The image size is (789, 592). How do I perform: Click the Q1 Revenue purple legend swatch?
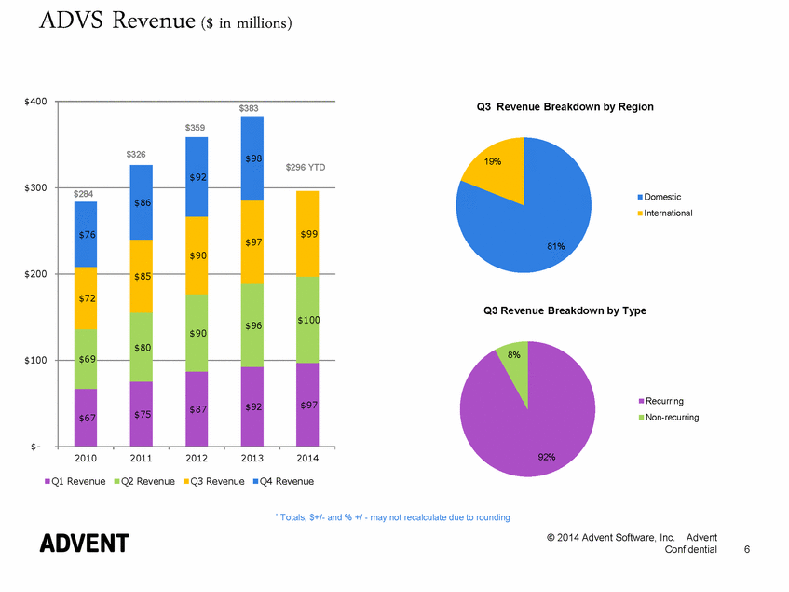48,482
